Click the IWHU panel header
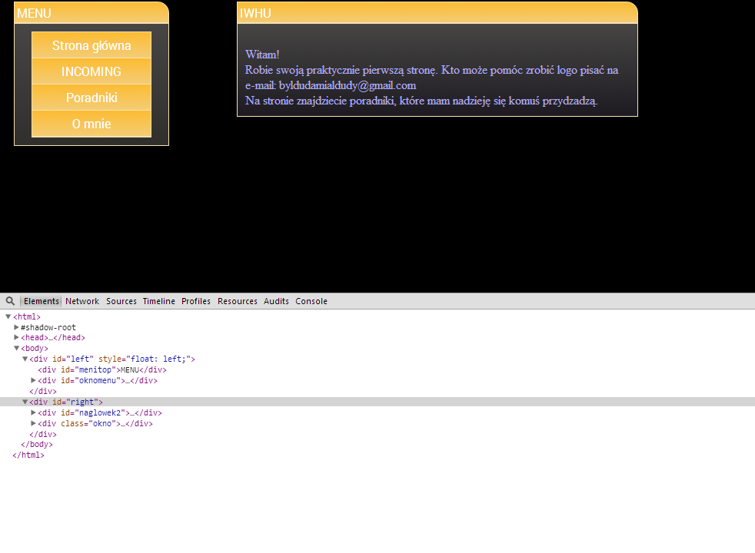755x553 pixels. pyautogui.click(x=437, y=12)
